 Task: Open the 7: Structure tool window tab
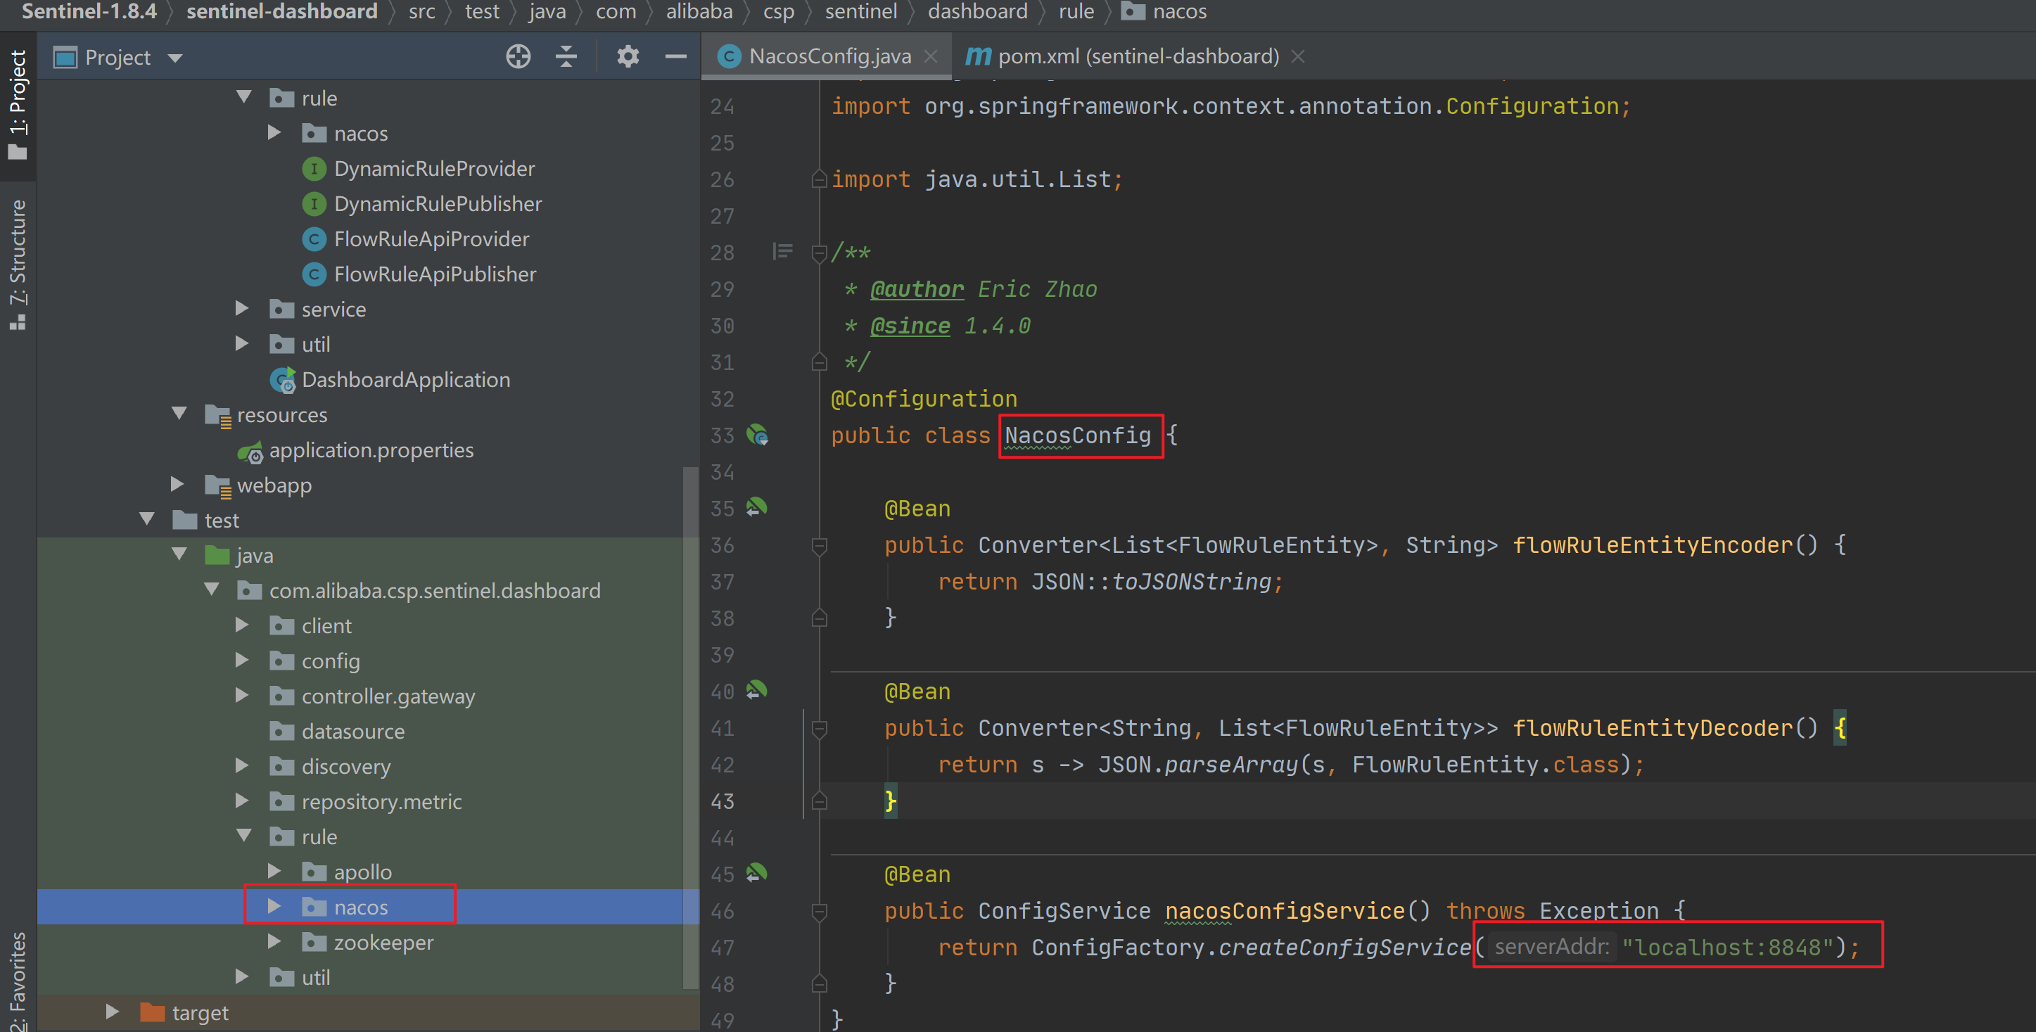[18, 265]
